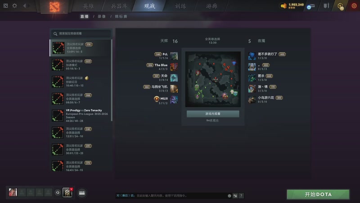
Task: Click the live match list scrollbar
Action: coord(112,80)
